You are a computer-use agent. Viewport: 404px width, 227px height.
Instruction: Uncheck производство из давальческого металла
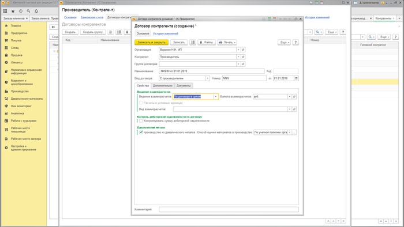coord(141,132)
